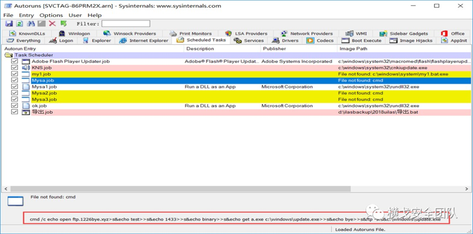Click the Save toolbar icon

[x=9, y=24]
